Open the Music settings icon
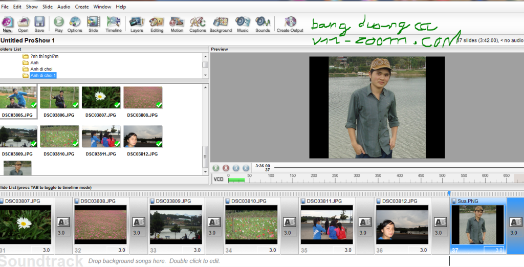Viewport: 524px width, 267px height. pos(243,23)
